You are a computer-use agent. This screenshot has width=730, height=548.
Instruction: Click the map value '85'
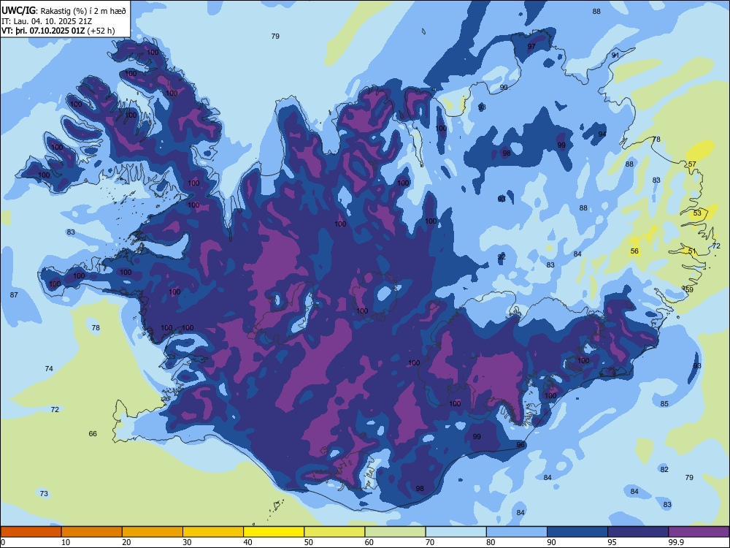[x=664, y=403]
